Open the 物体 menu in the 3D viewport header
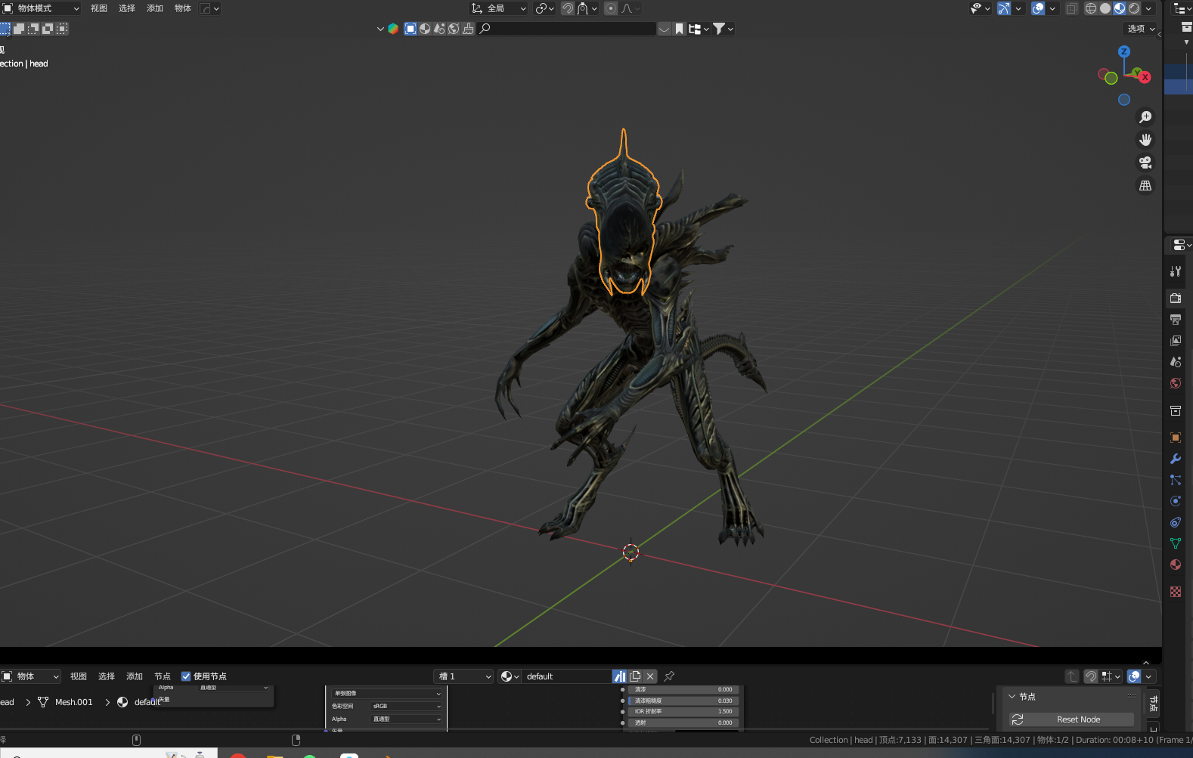The height and width of the screenshot is (758, 1193). [183, 8]
